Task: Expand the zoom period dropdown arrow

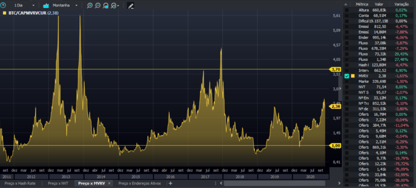Action: [x=118, y=5]
